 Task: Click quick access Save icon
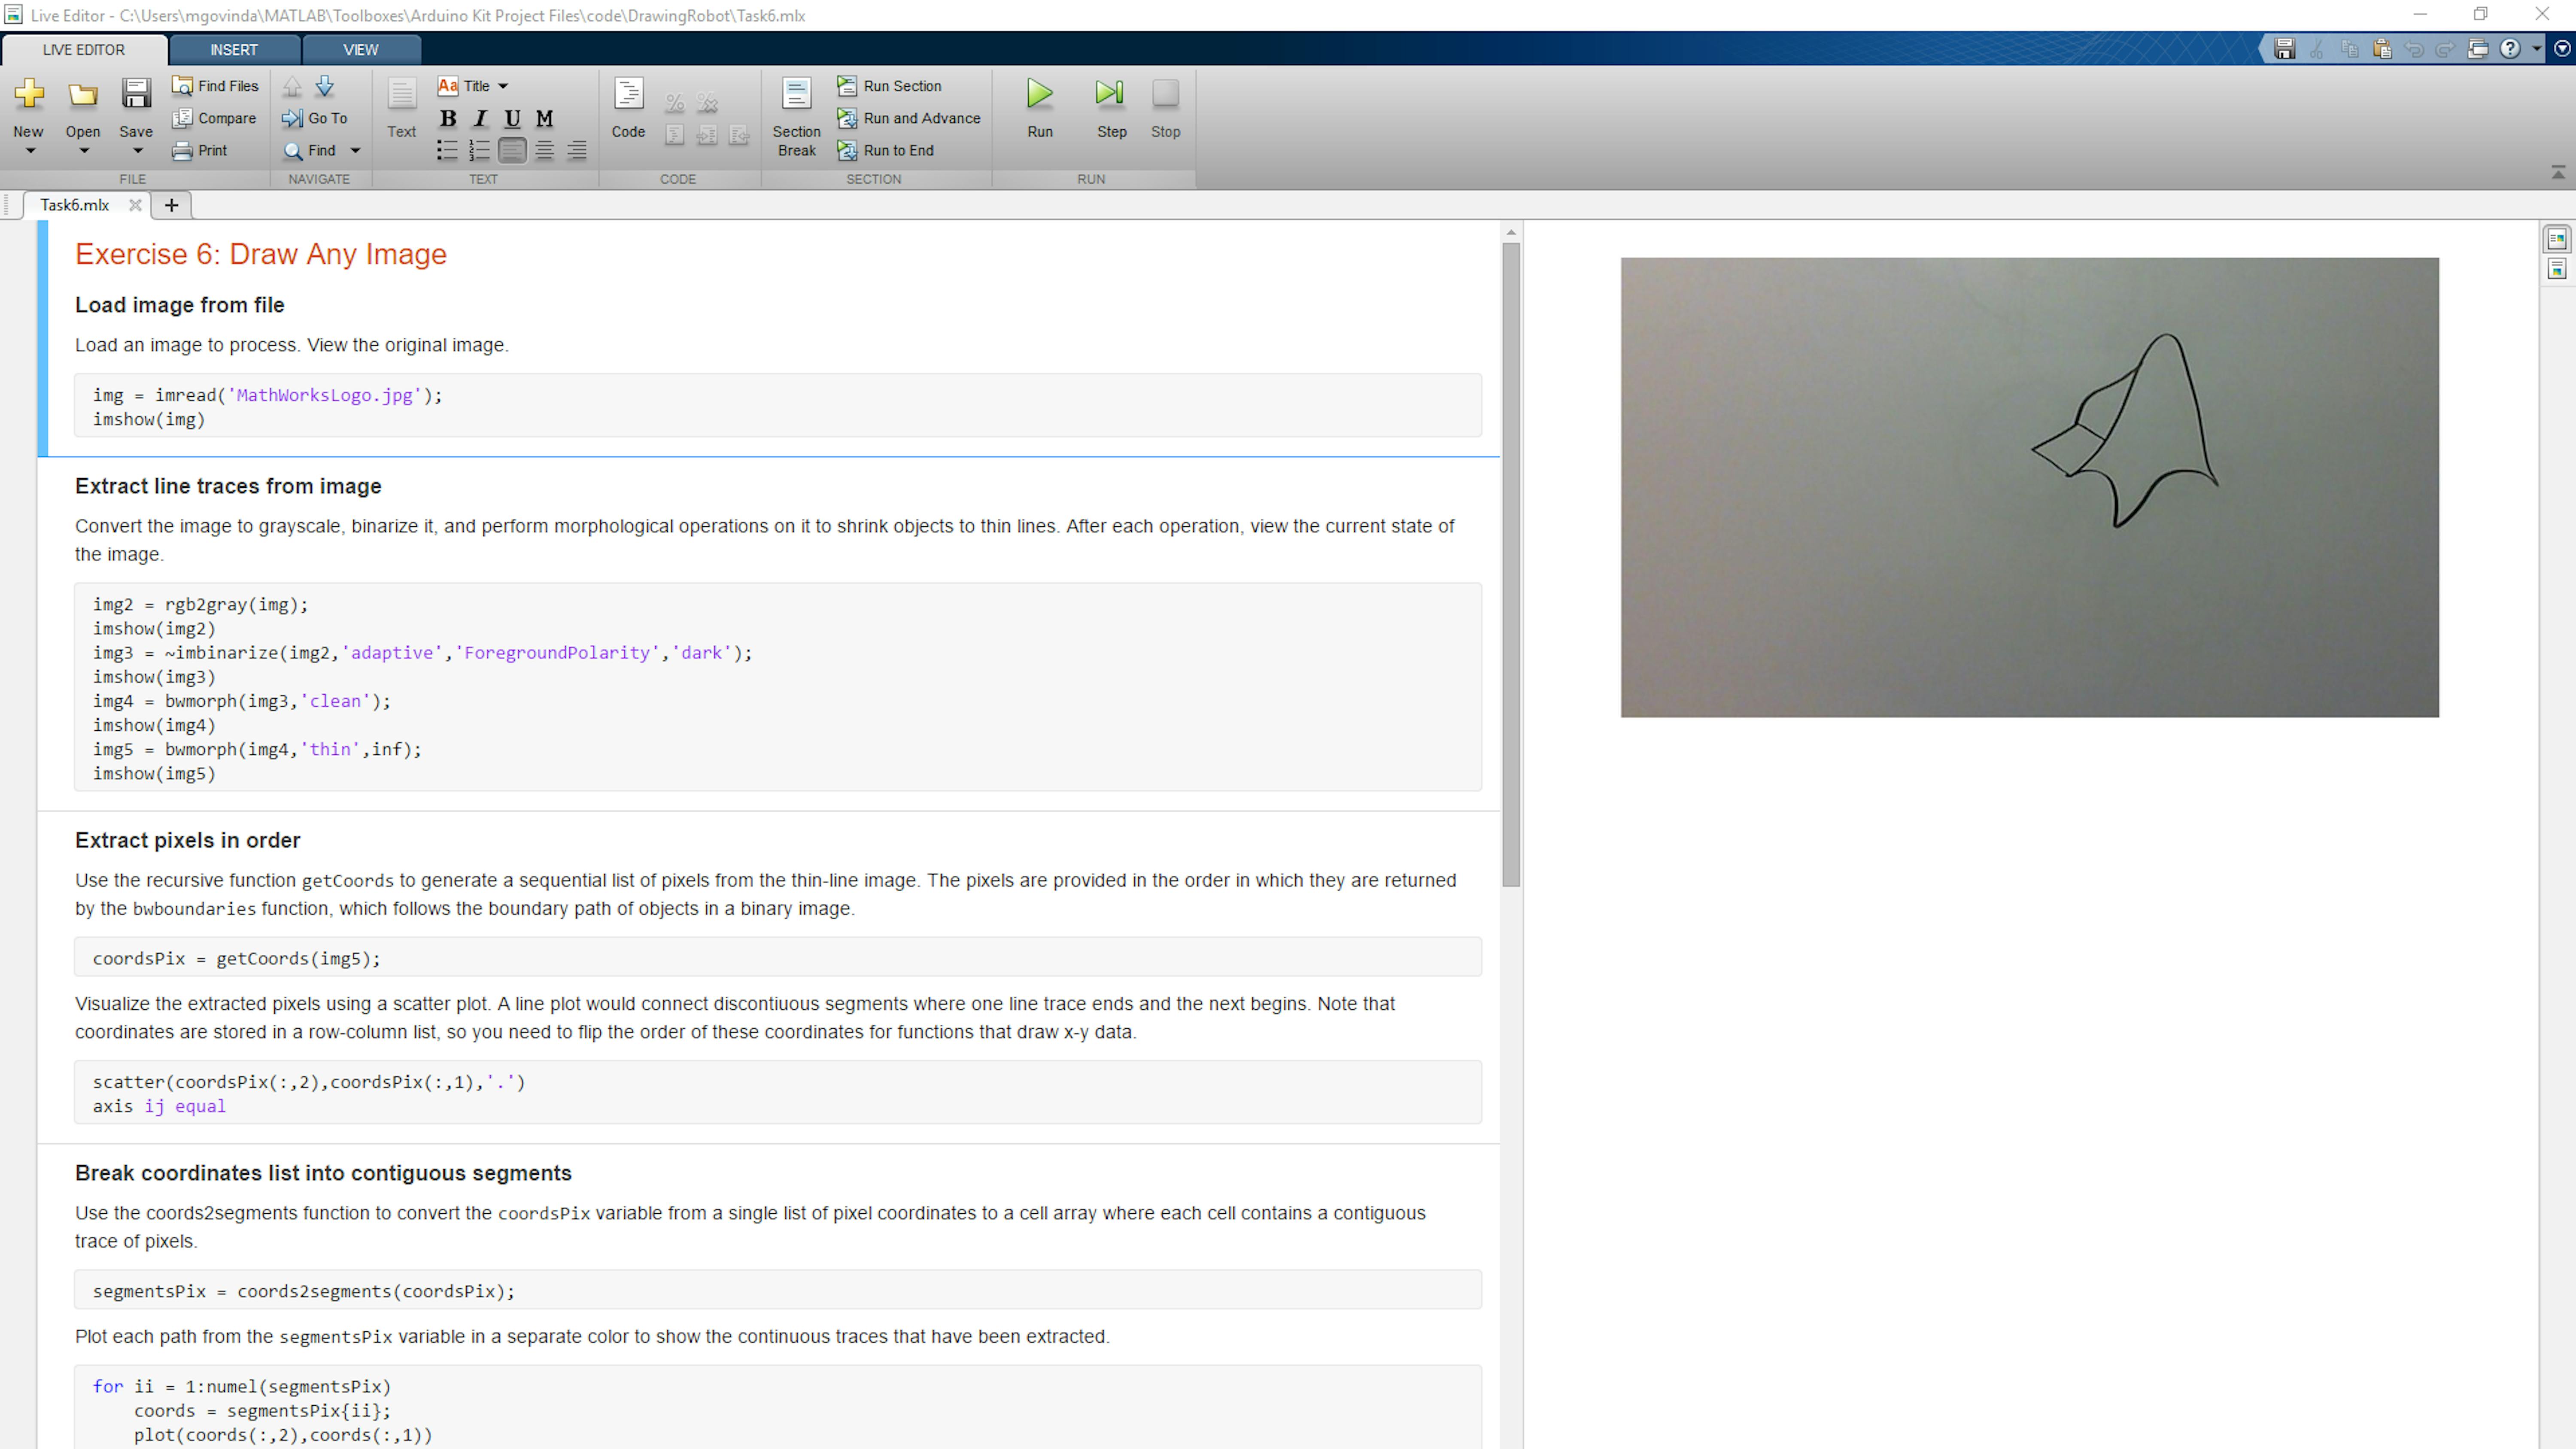[x=2284, y=48]
